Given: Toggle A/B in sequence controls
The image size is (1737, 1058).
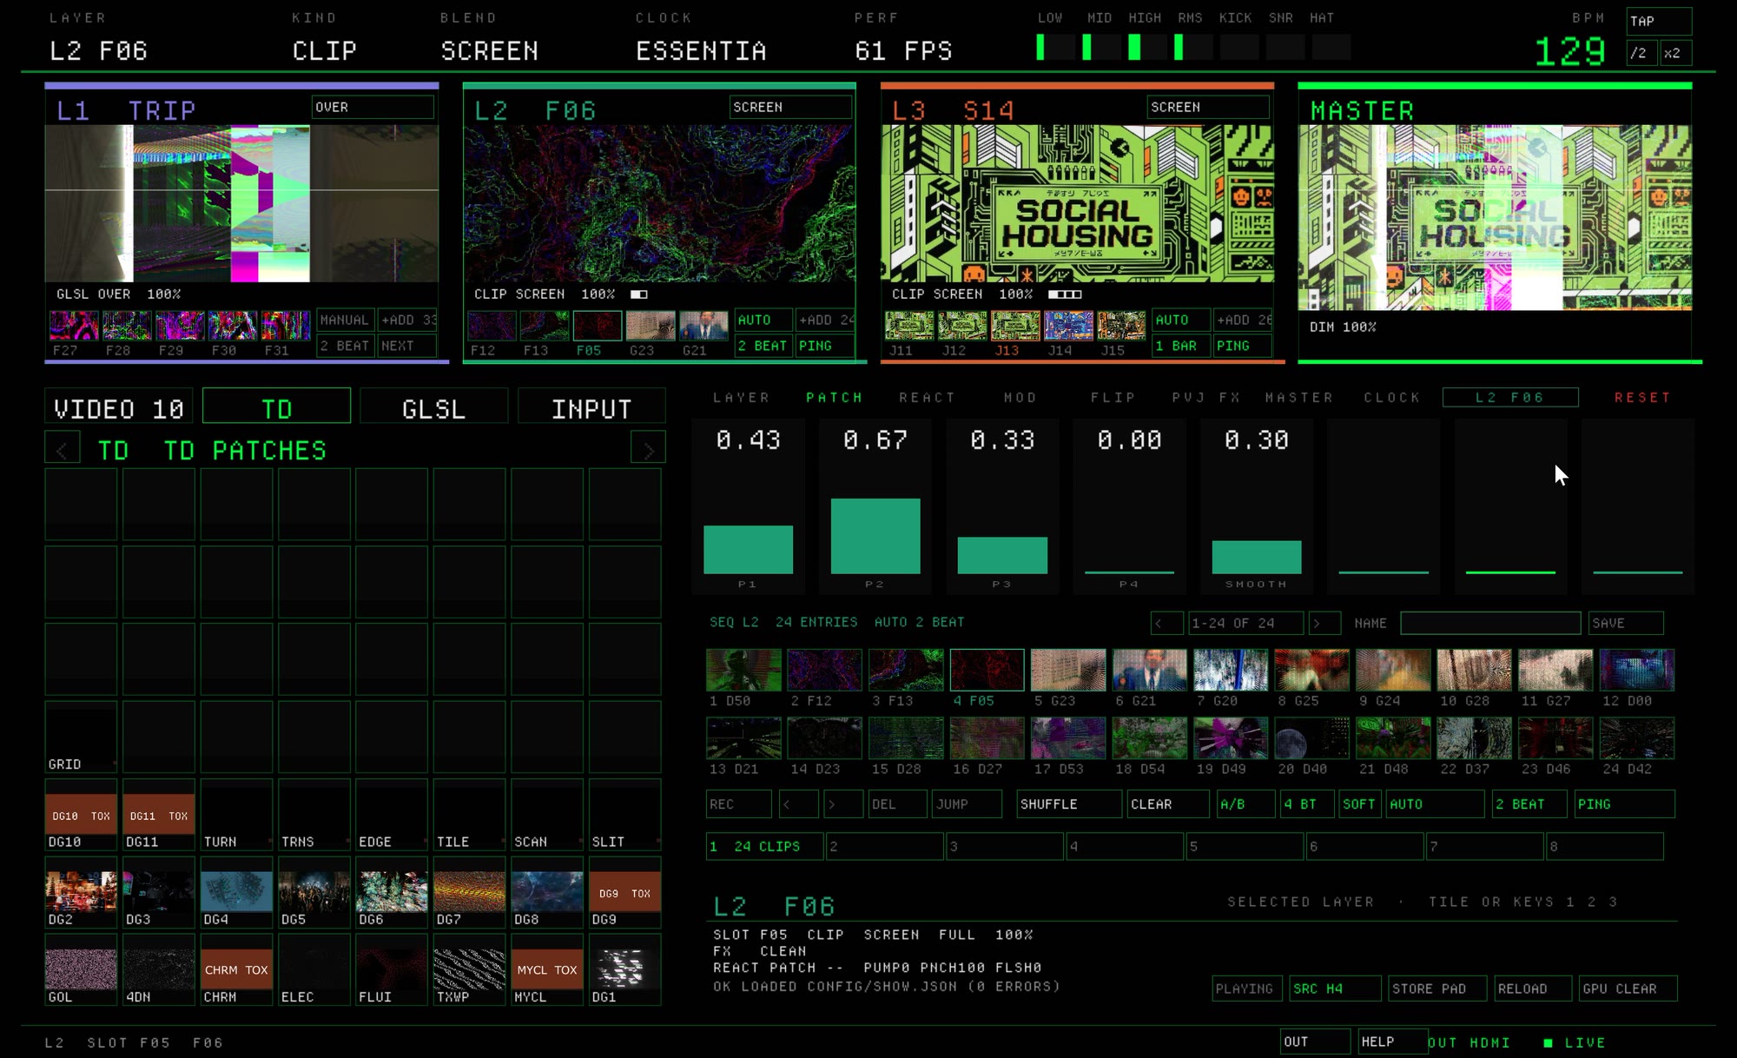Looking at the screenshot, I should pyautogui.click(x=1245, y=804).
